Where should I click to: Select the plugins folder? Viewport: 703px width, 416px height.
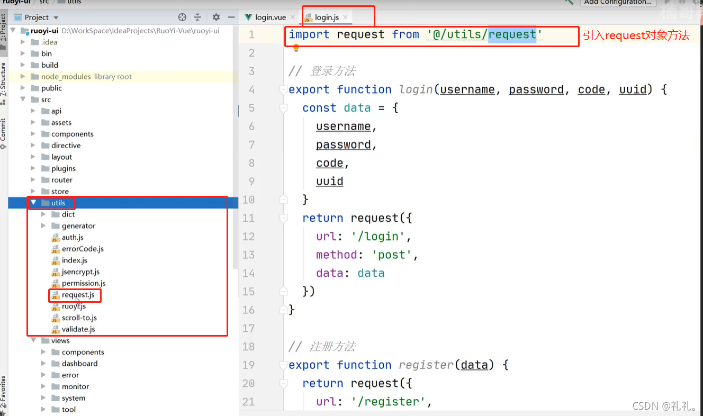tap(63, 168)
